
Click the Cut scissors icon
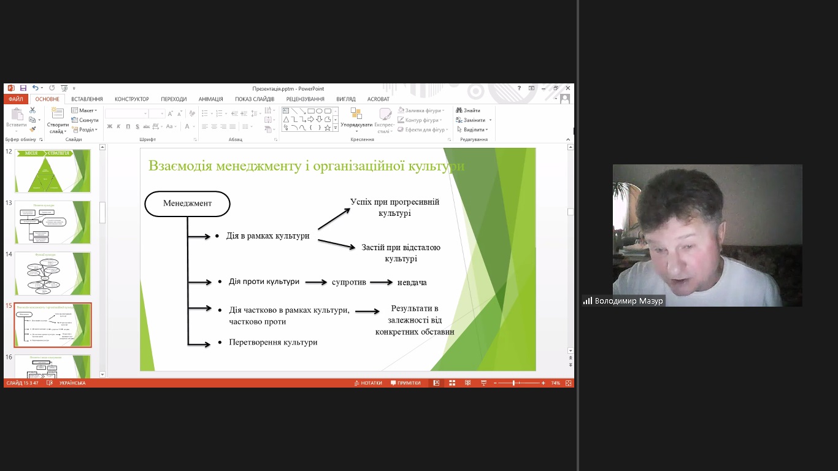pos(33,110)
